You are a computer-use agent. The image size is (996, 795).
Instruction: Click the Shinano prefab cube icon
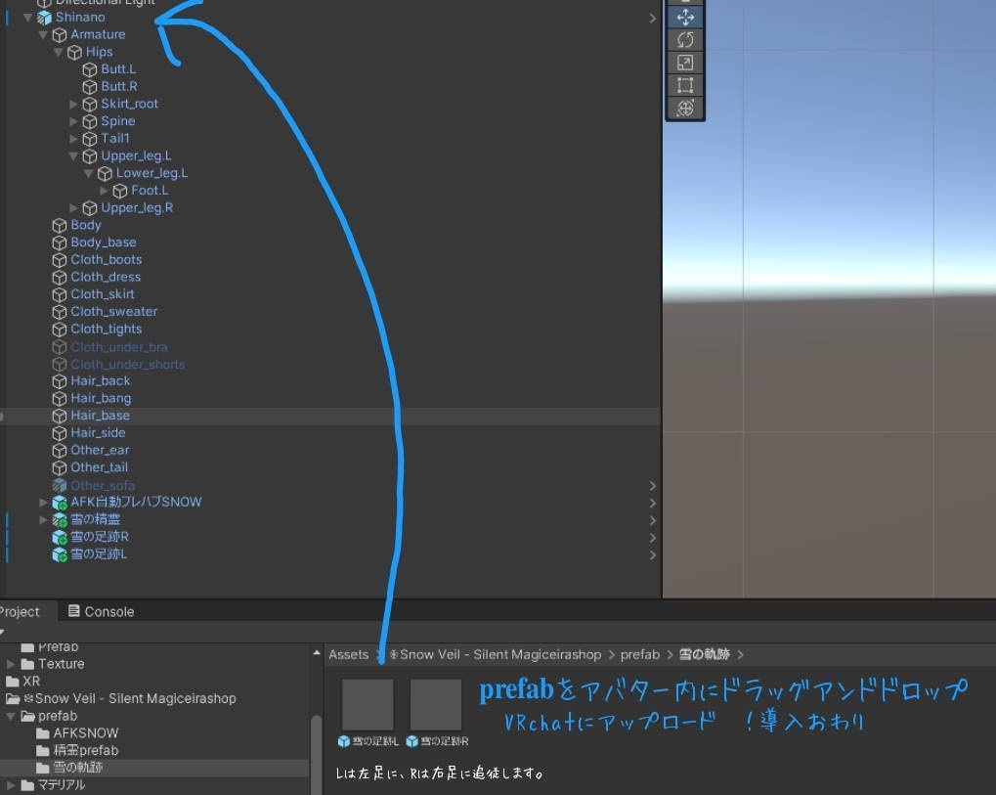44,18
